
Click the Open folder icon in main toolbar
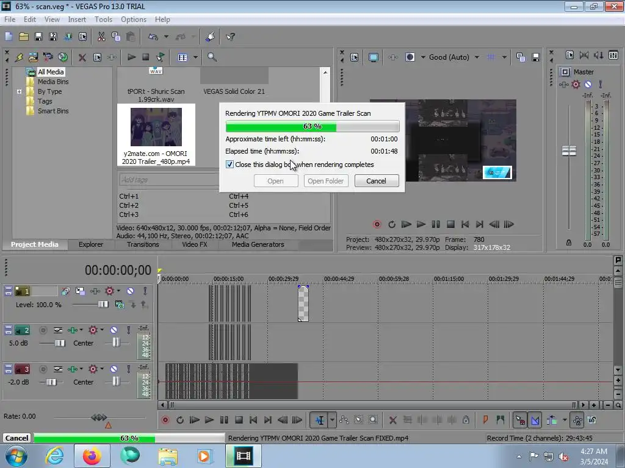tap(24, 37)
